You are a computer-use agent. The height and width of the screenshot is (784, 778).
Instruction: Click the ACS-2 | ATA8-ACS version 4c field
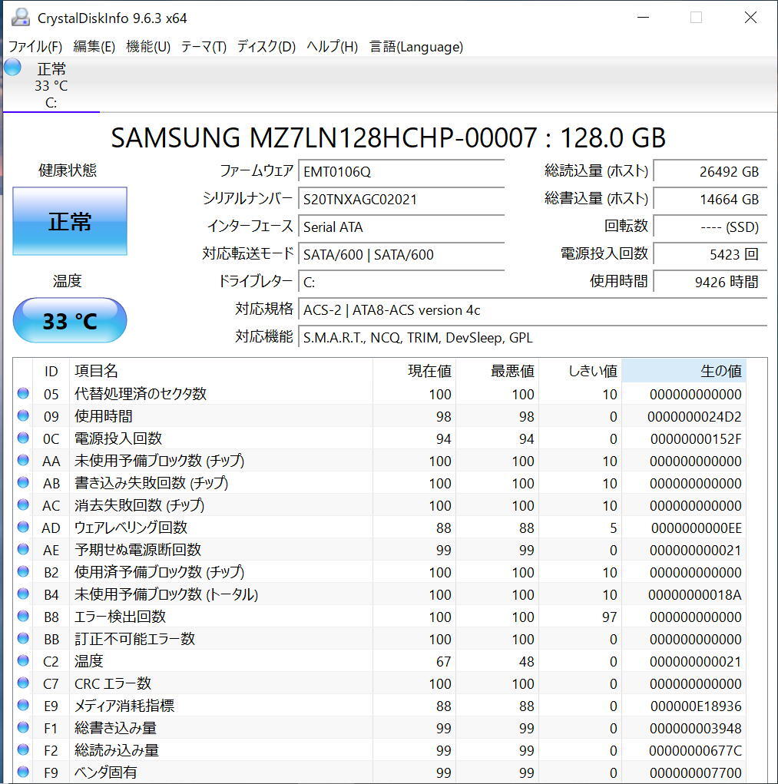pos(532,310)
